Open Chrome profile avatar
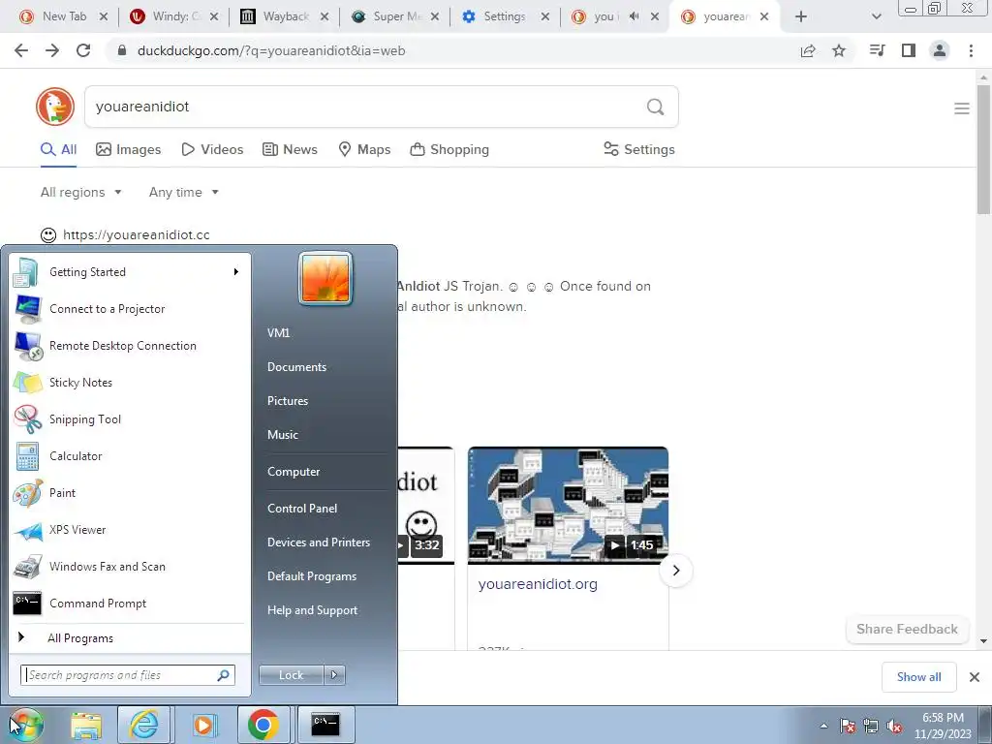This screenshot has height=744, width=992. (940, 50)
